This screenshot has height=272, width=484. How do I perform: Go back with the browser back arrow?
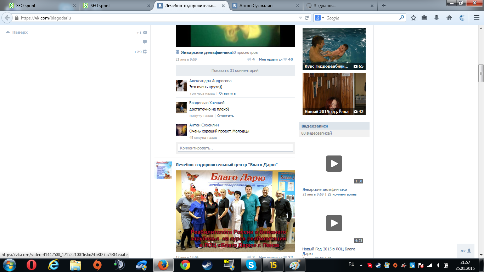pyautogui.click(x=7, y=18)
